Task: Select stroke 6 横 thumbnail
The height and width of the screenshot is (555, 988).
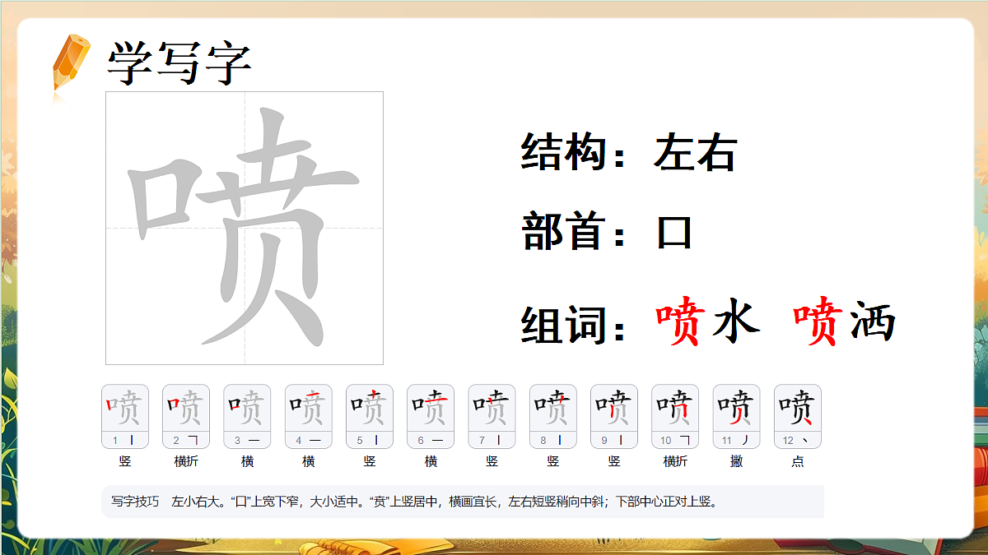Action: 431,416
